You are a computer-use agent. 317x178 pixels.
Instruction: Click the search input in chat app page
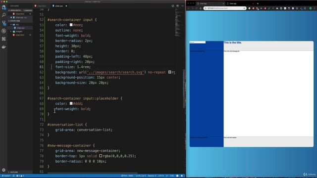coord(198,42)
